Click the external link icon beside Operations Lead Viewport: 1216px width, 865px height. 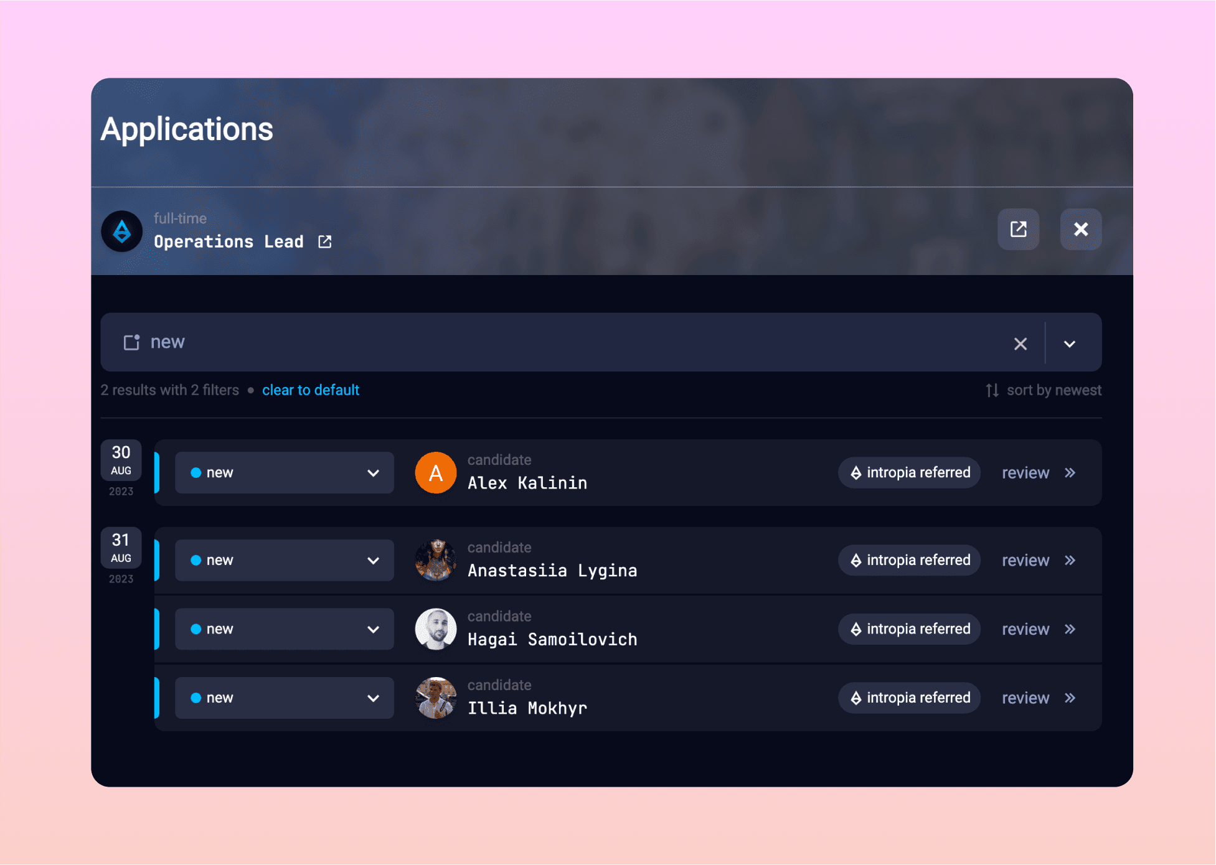[325, 241]
